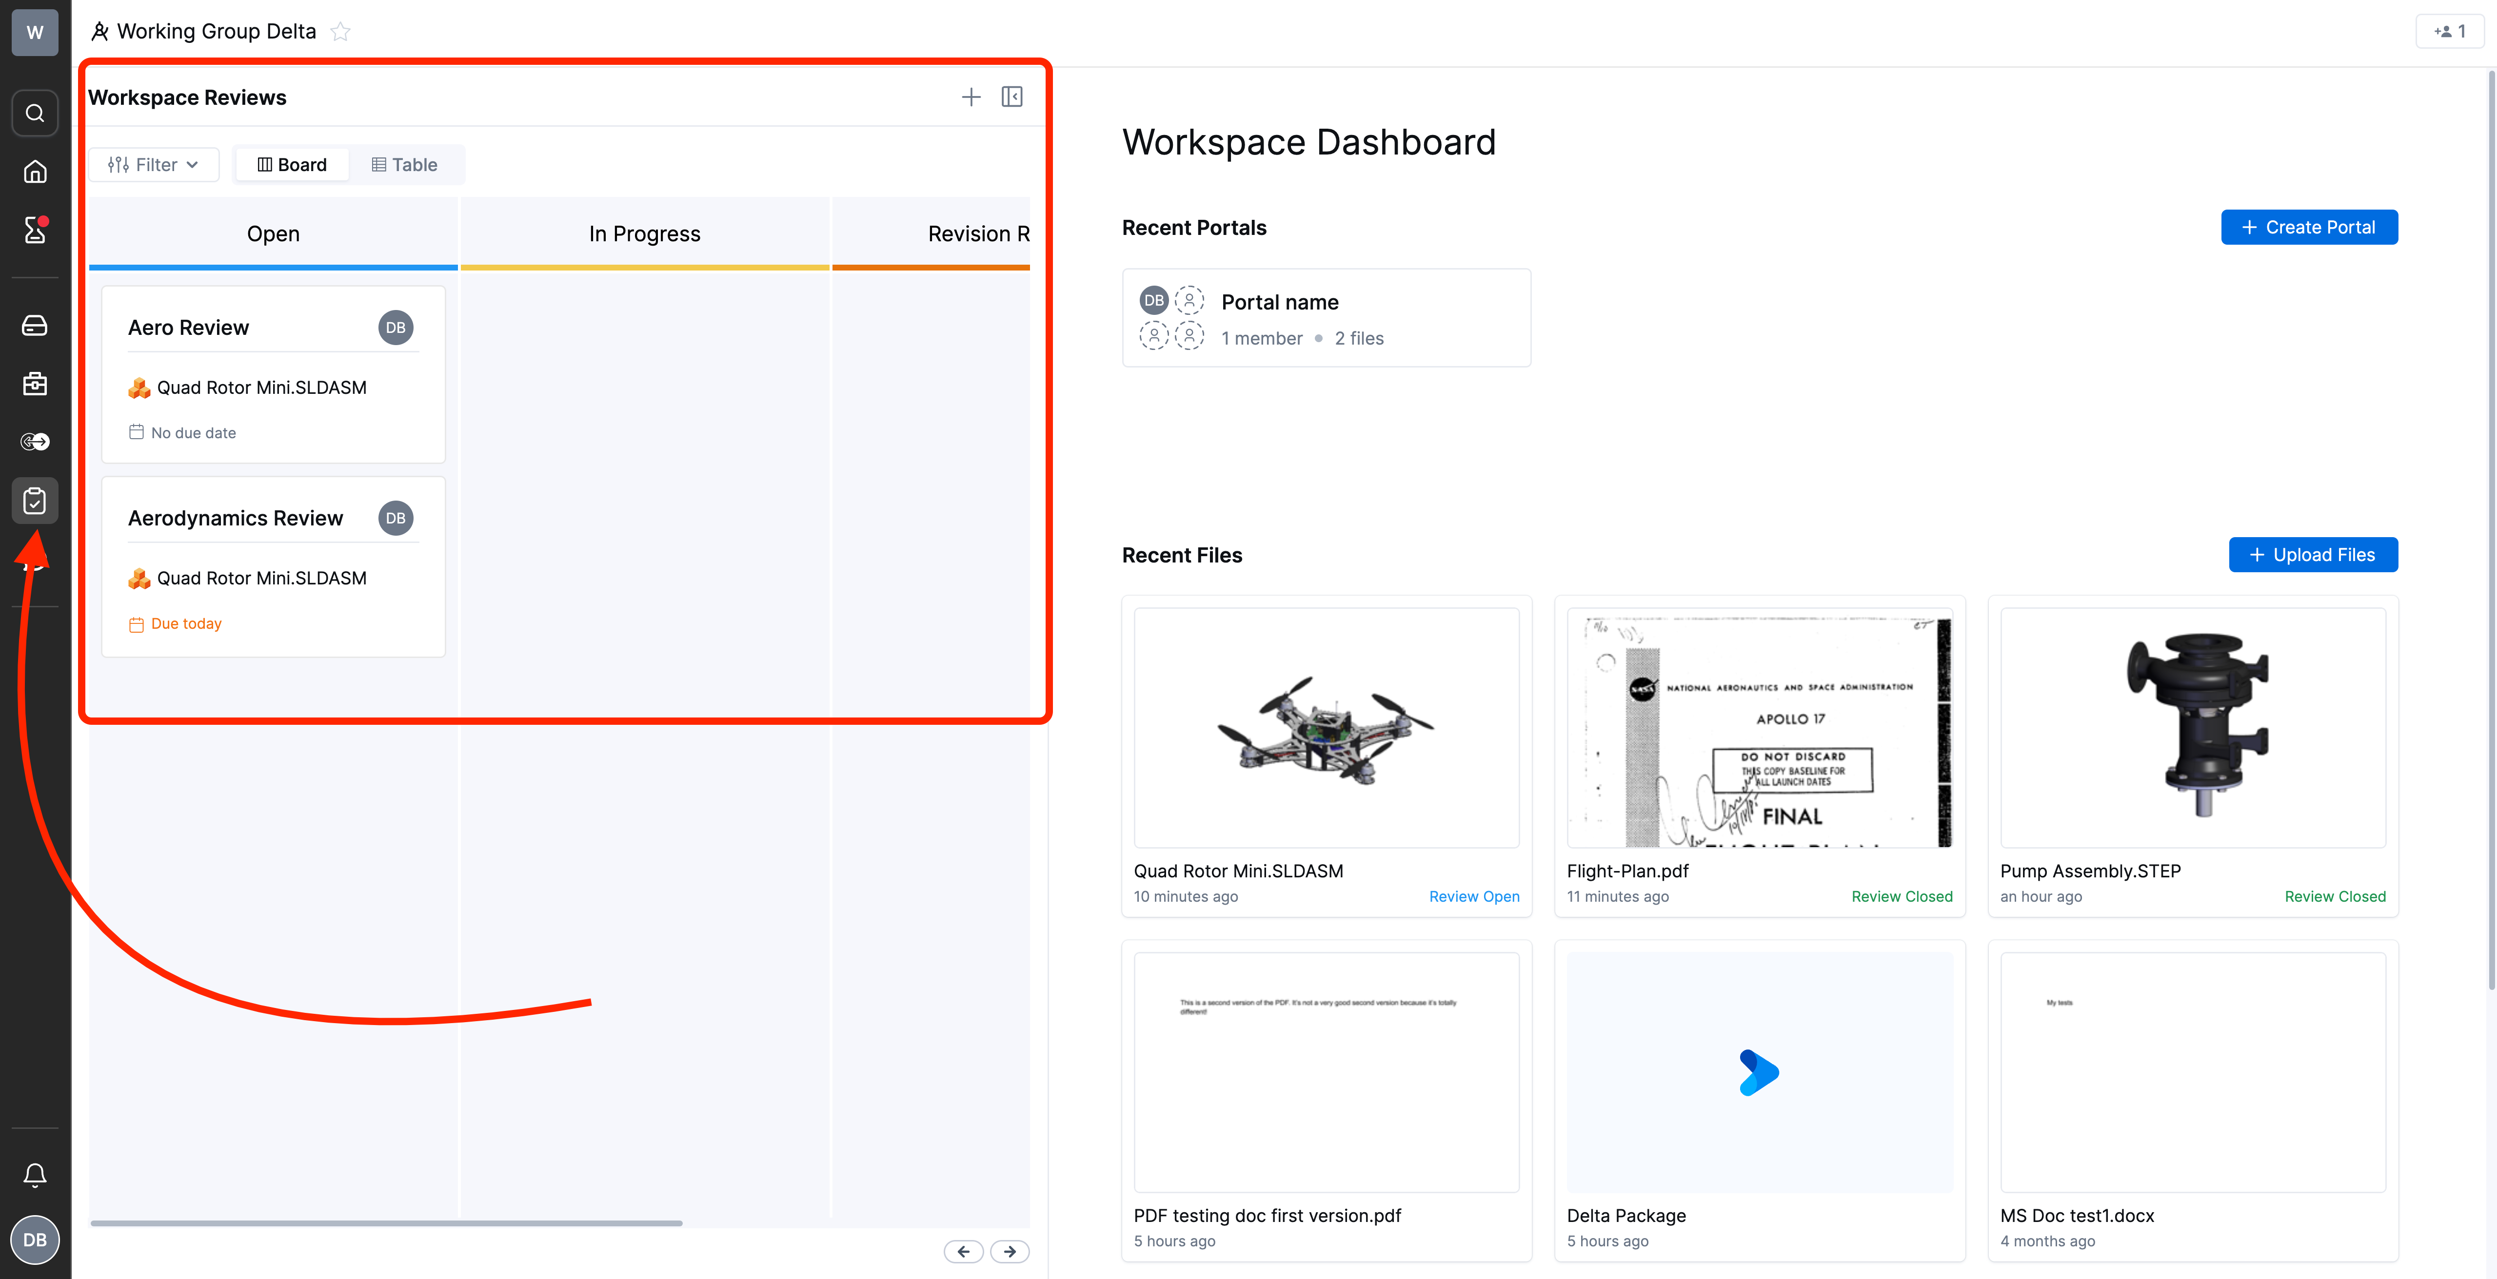Click the add-member icon showing 1
Image resolution: width=2497 pixels, height=1279 pixels.
pos(2450,32)
